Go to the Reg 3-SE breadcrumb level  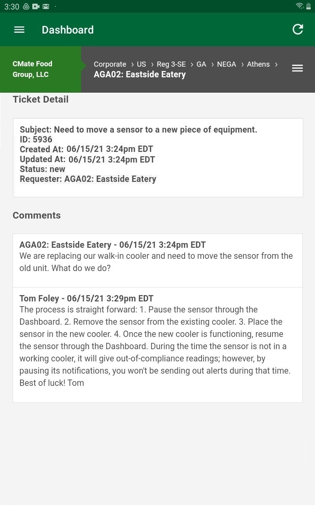[171, 64]
